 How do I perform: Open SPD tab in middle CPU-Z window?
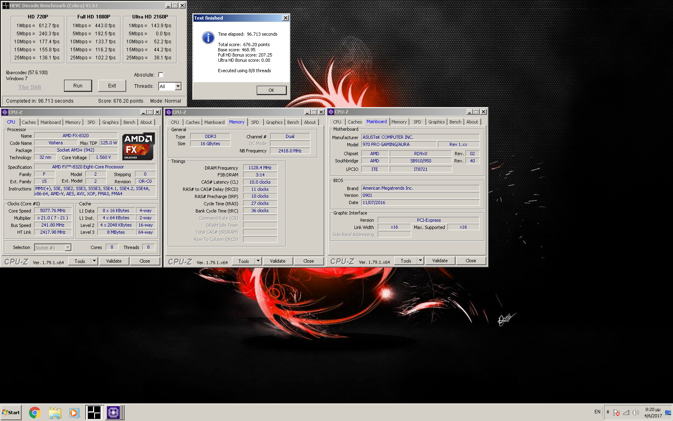click(x=255, y=122)
